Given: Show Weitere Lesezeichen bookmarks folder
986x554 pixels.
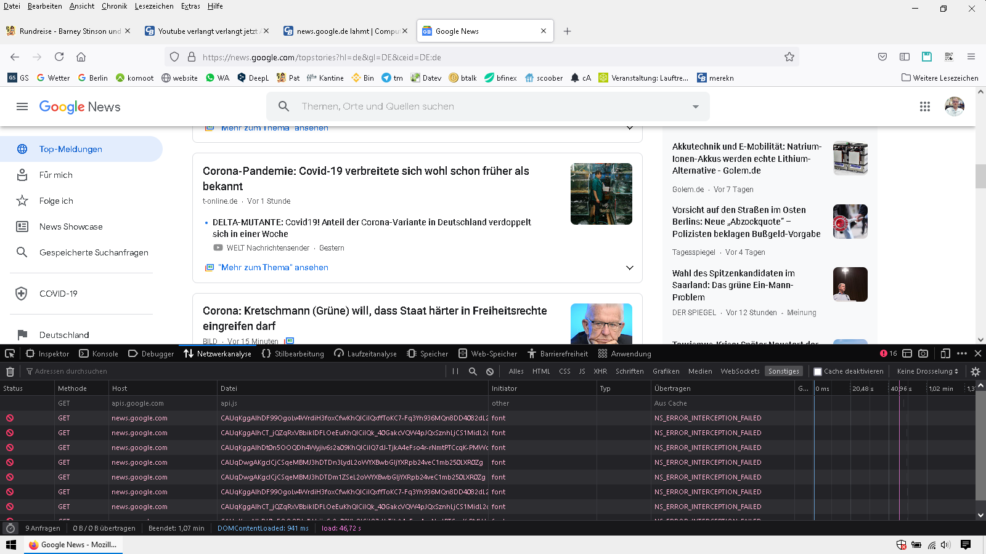Looking at the screenshot, I should tap(940, 78).
